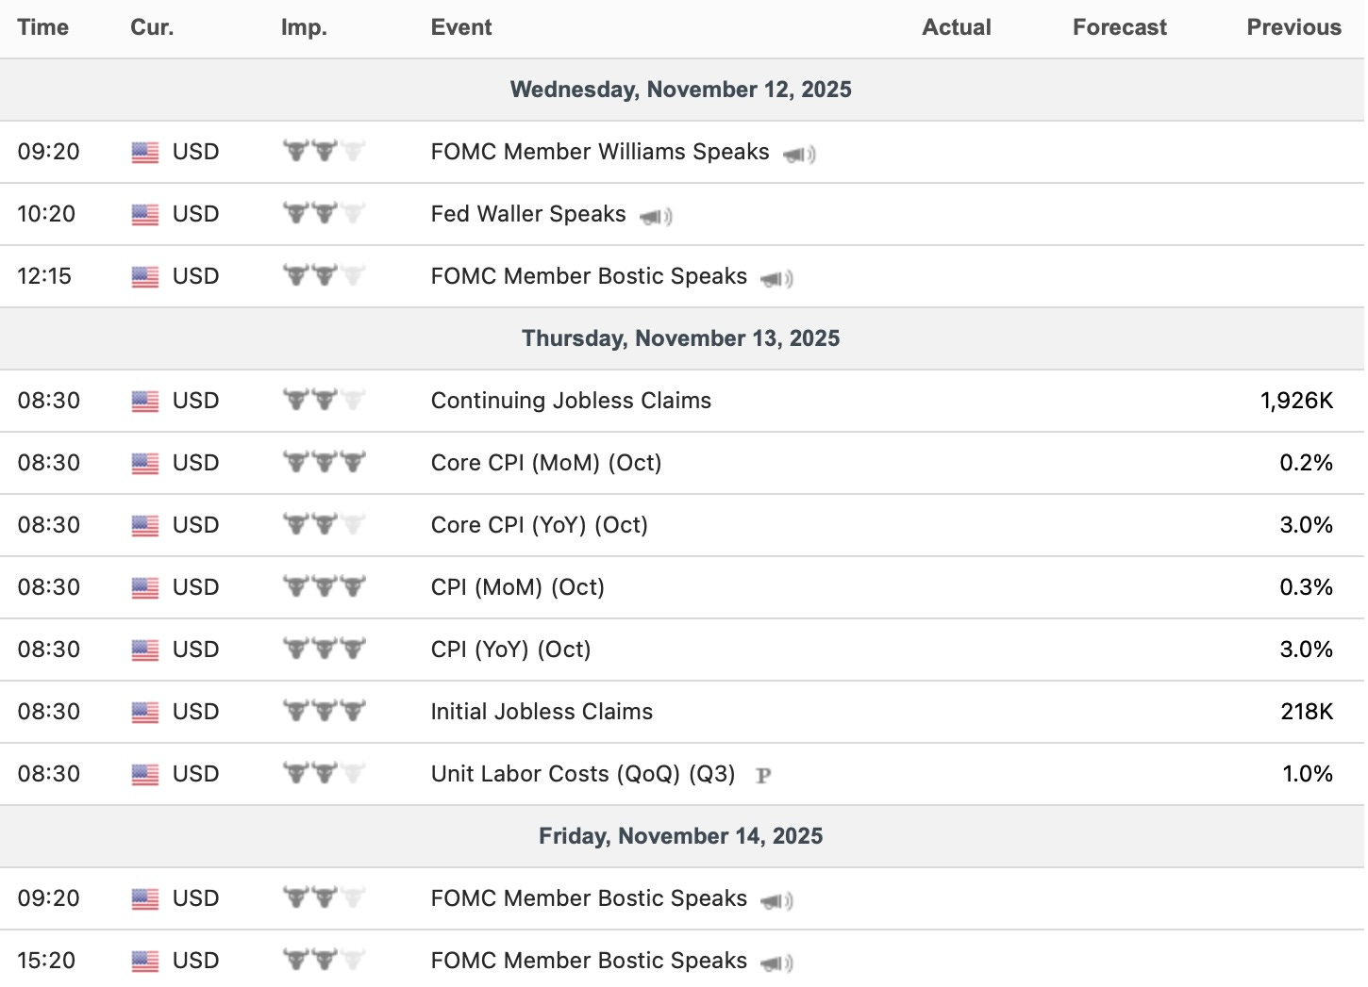The width and height of the screenshot is (1368, 987).
Task: Click US flag in the CPI (YoY) row
Action: [145, 650]
